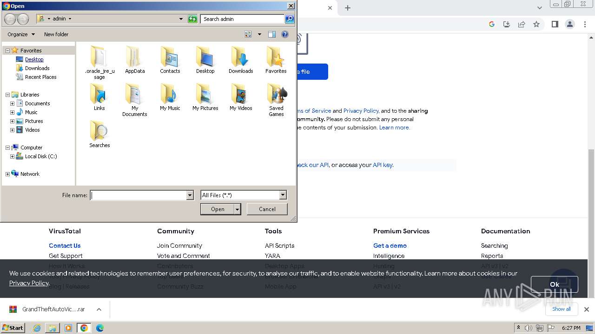
Task: Select the My Pictures folder
Action: click(205, 96)
